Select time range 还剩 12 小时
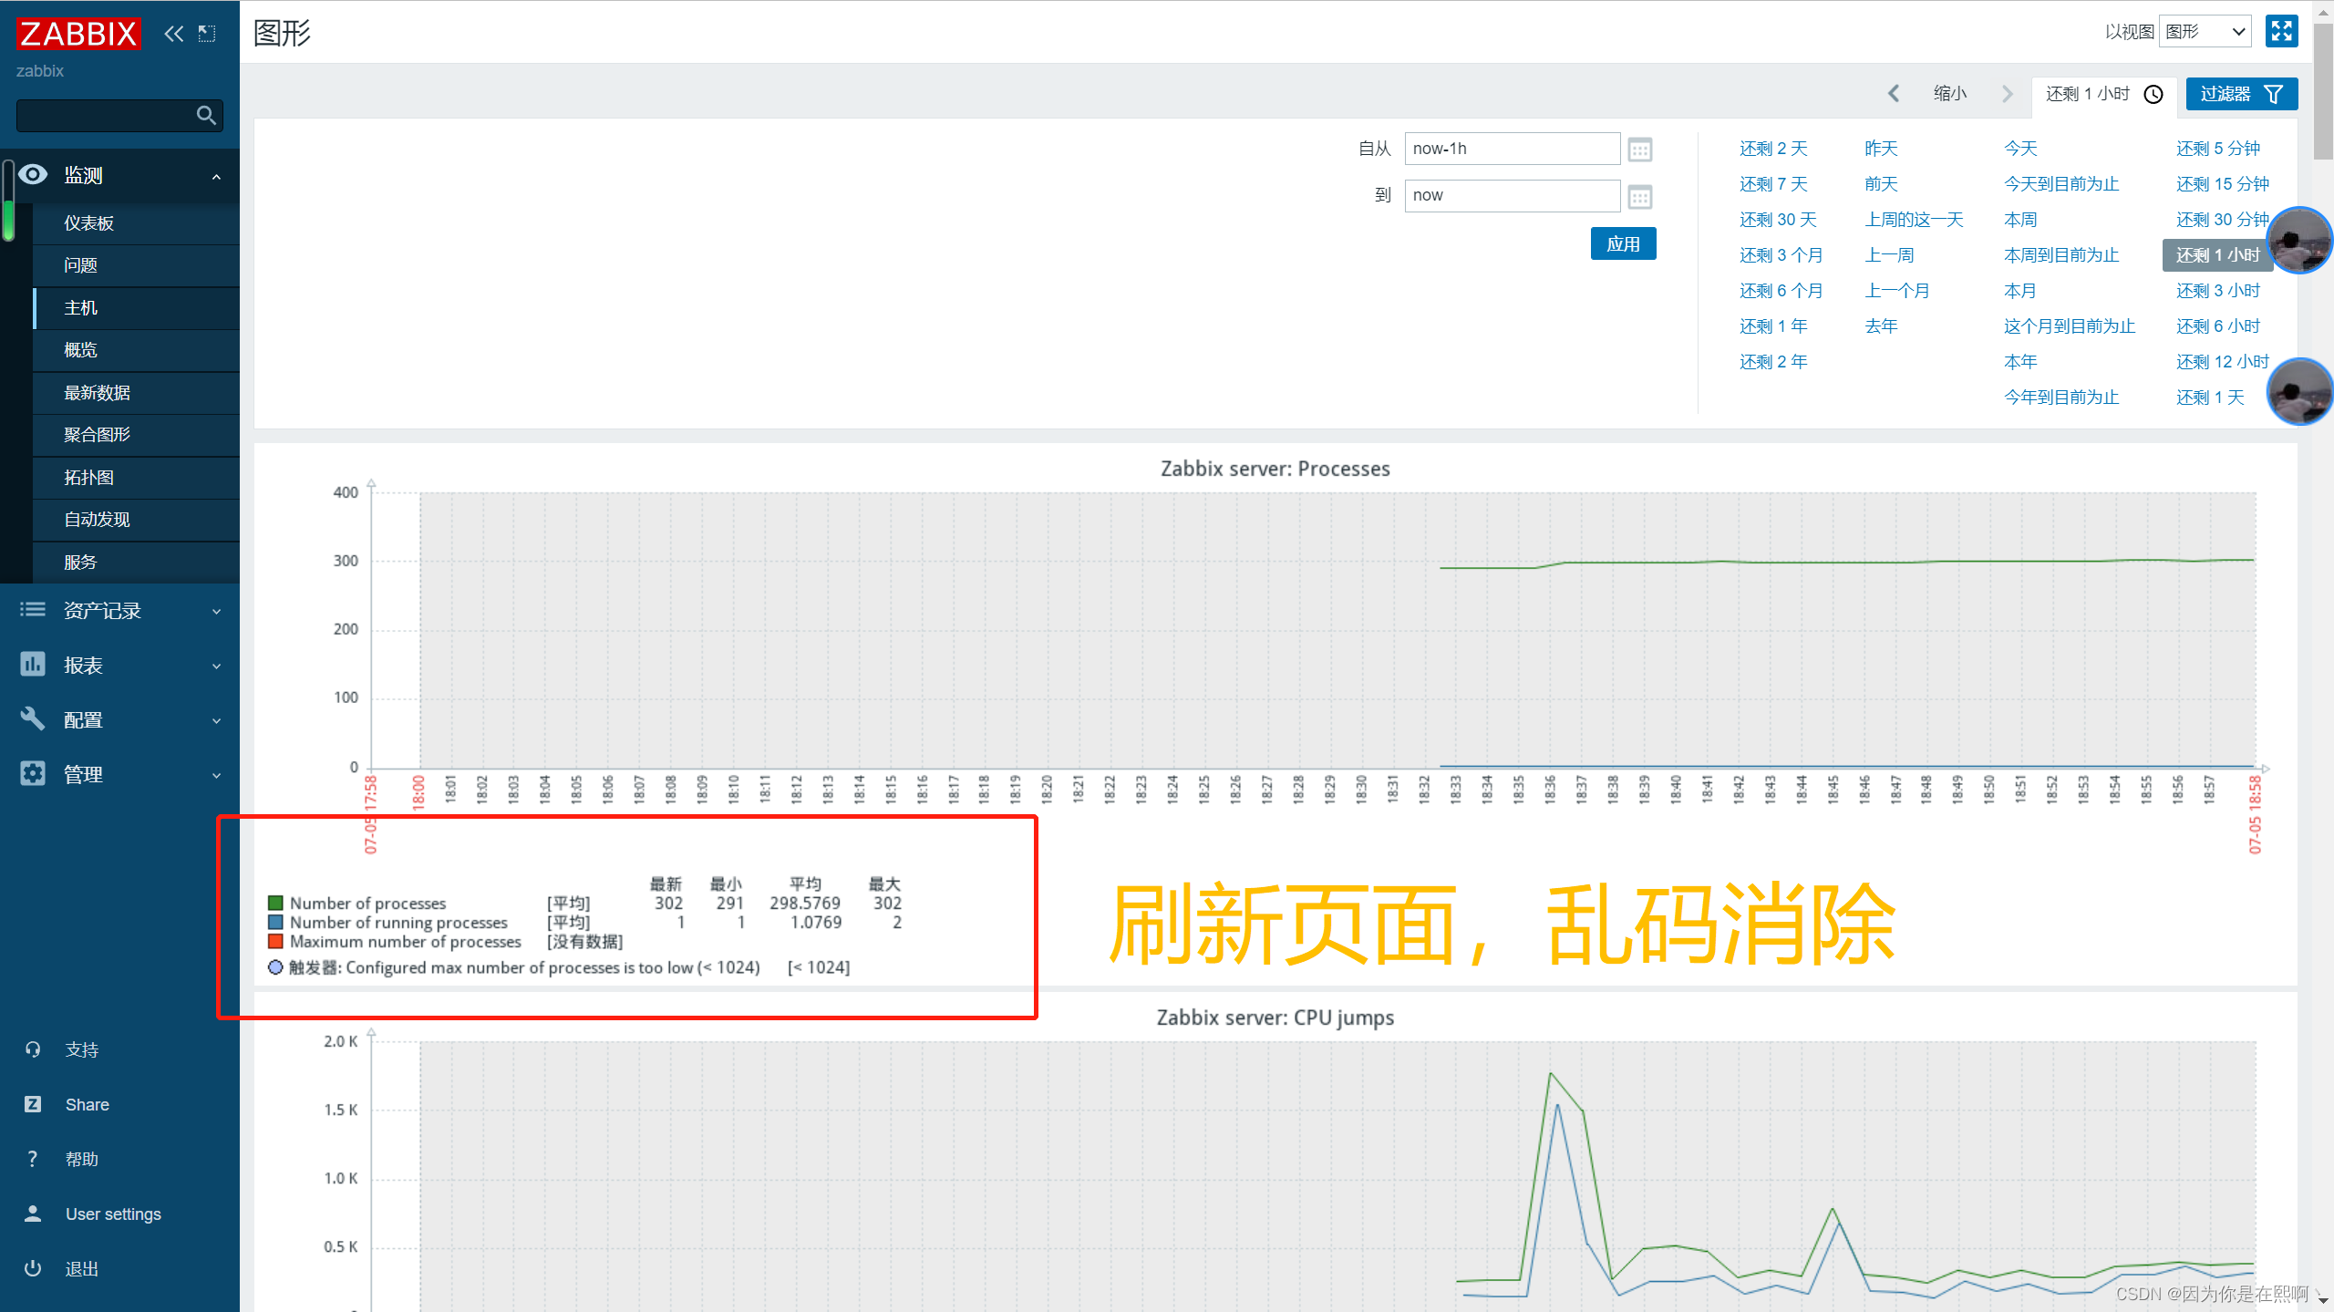The height and width of the screenshot is (1312, 2334). coord(2222,362)
